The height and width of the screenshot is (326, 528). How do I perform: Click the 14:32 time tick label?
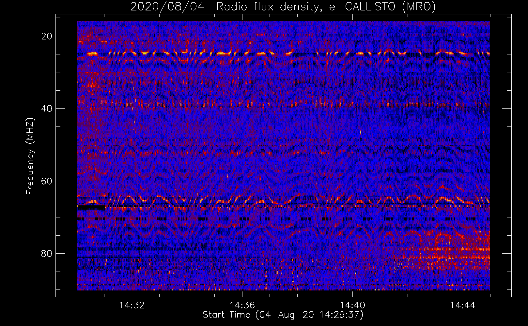pyautogui.click(x=132, y=305)
